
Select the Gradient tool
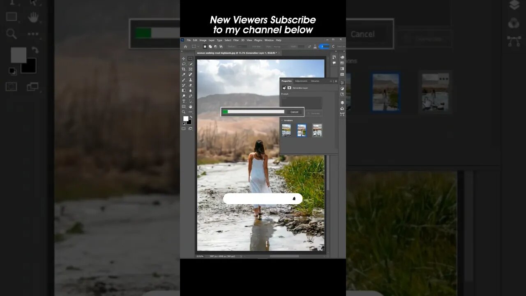click(183, 90)
